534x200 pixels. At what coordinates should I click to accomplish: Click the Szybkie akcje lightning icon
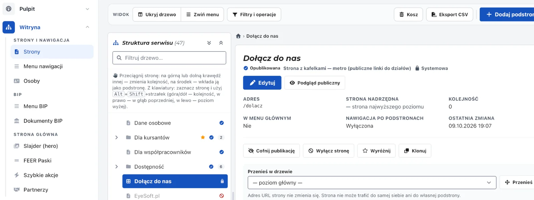click(17, 175)
